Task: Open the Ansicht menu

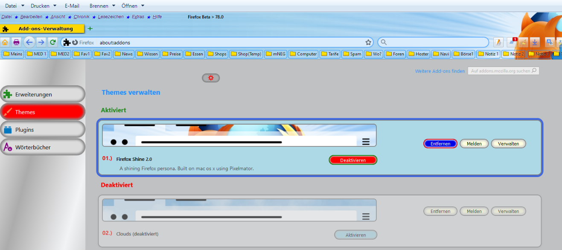Action: [58, 17]
